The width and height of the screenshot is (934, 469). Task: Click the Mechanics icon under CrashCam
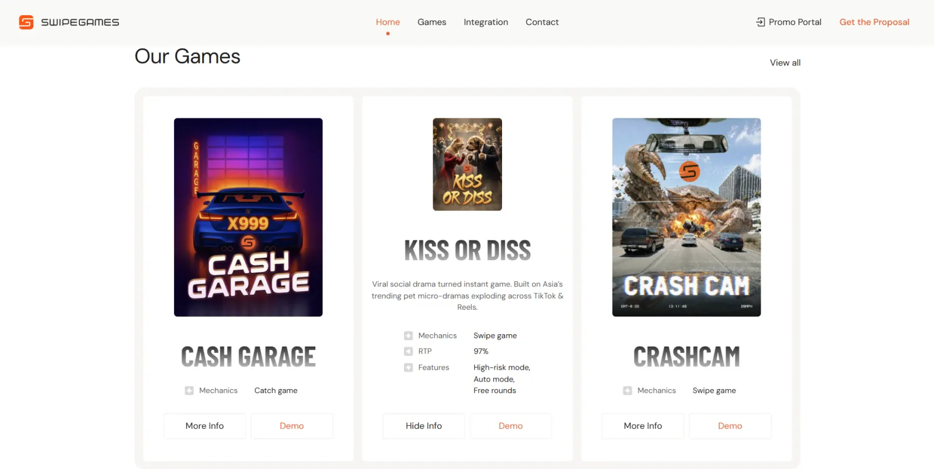(628, 391)
